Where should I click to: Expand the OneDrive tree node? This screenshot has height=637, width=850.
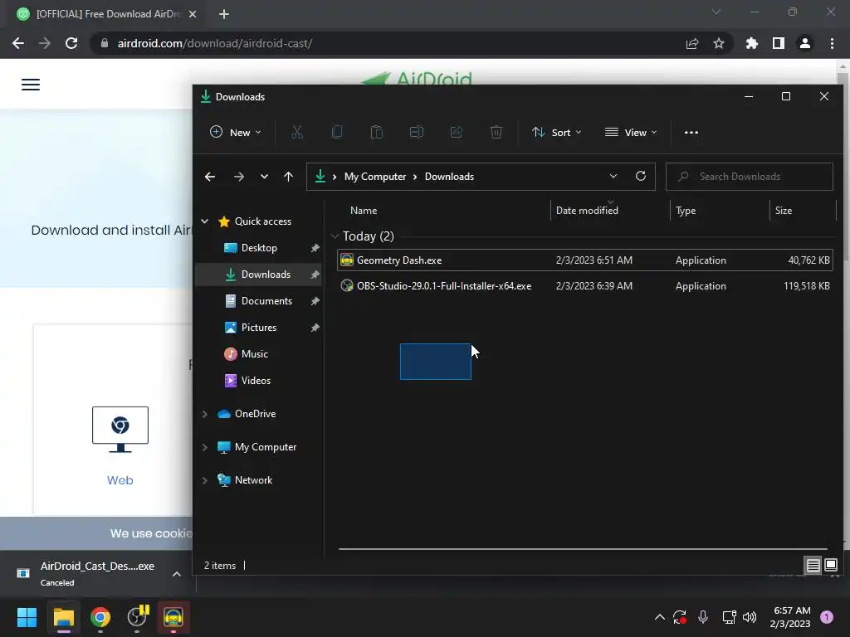pyautogui.click(x=205, y=414)
